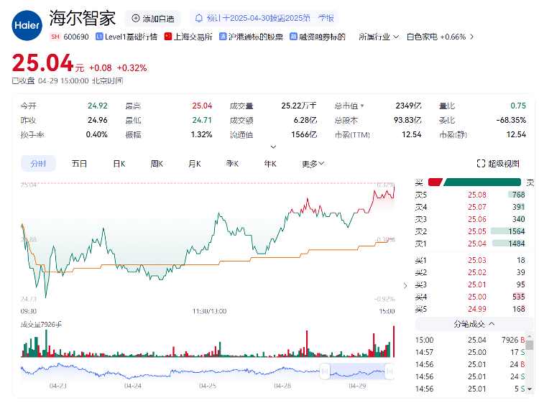Click the 04-25 date on timeline

(x=208, y=386)
